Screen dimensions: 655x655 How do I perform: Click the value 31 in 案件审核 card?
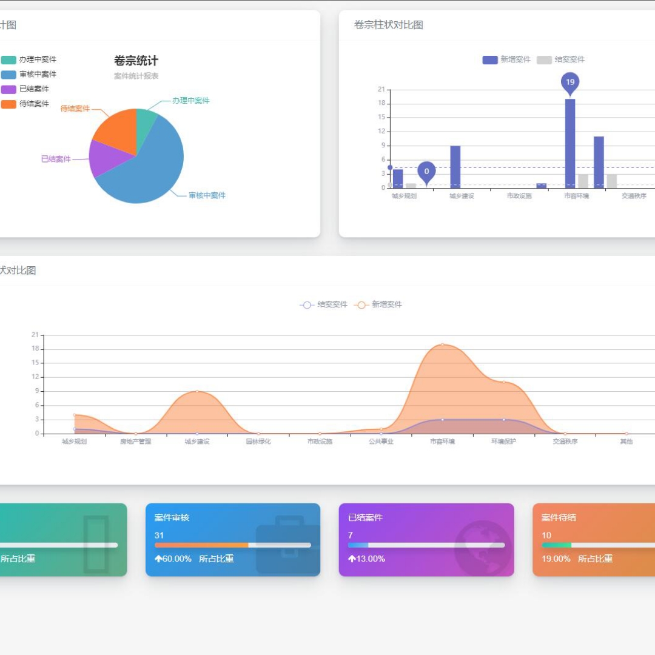point(159,536)
